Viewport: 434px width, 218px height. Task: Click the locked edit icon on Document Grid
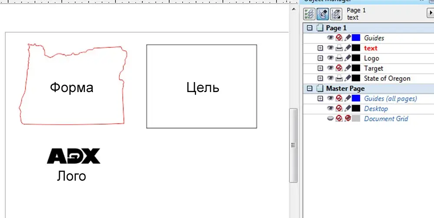coord(348,119)
